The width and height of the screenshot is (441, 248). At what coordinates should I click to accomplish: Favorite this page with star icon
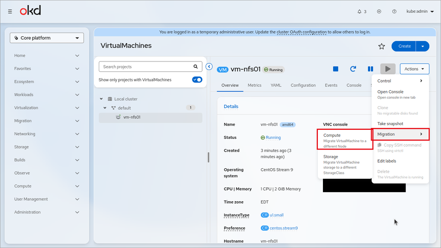381,46
